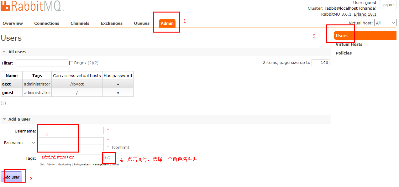Image resolution: width=399 pixels, height=187 pixels.
Task: Click the page size field showing 100
Action: point(320,63)
